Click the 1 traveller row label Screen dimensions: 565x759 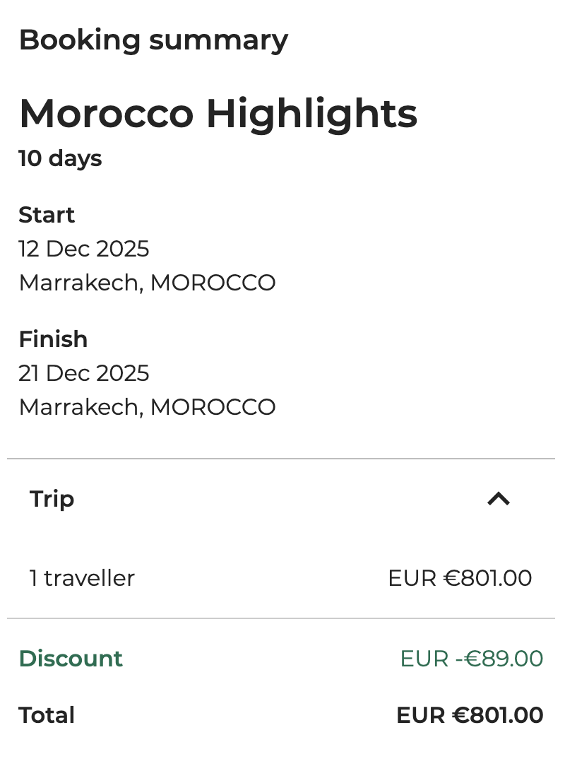tap(82, 578)
